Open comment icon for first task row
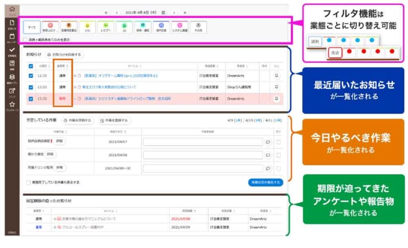Viewport: 408px width, 248px height. pos(268,142)
